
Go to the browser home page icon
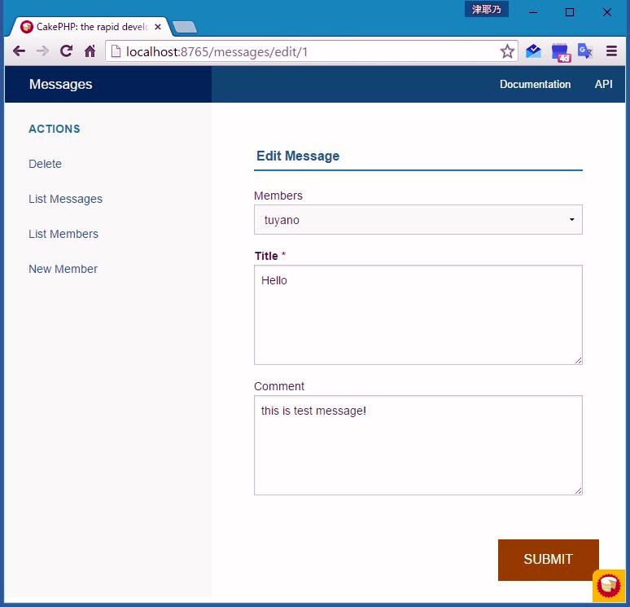click(90, 51)
